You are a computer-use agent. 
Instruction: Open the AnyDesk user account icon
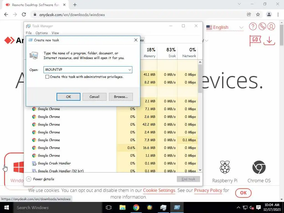coord(271,26)
